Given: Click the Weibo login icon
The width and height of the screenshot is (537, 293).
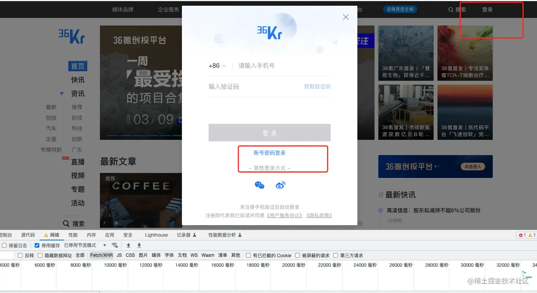Looking at the screenshot, I should (281, 185).
